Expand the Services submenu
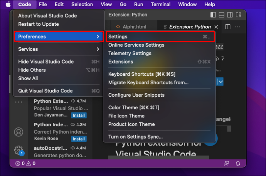 [x=59, y=49]
